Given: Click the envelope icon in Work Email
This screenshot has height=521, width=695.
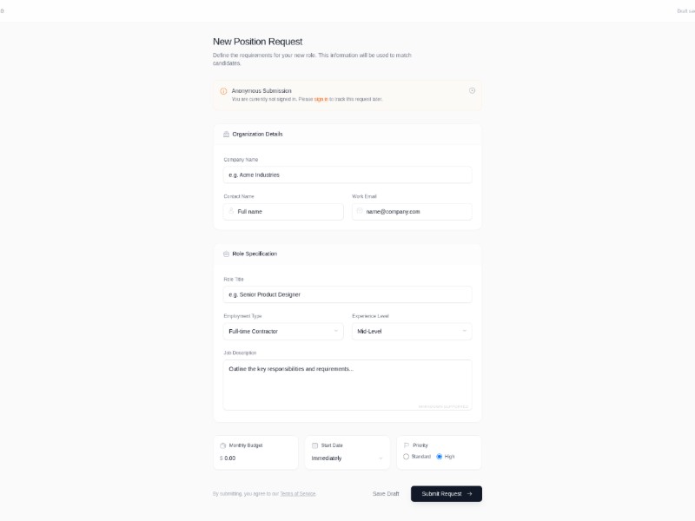Looking at the screenshot, I should (x=360, y=211).
